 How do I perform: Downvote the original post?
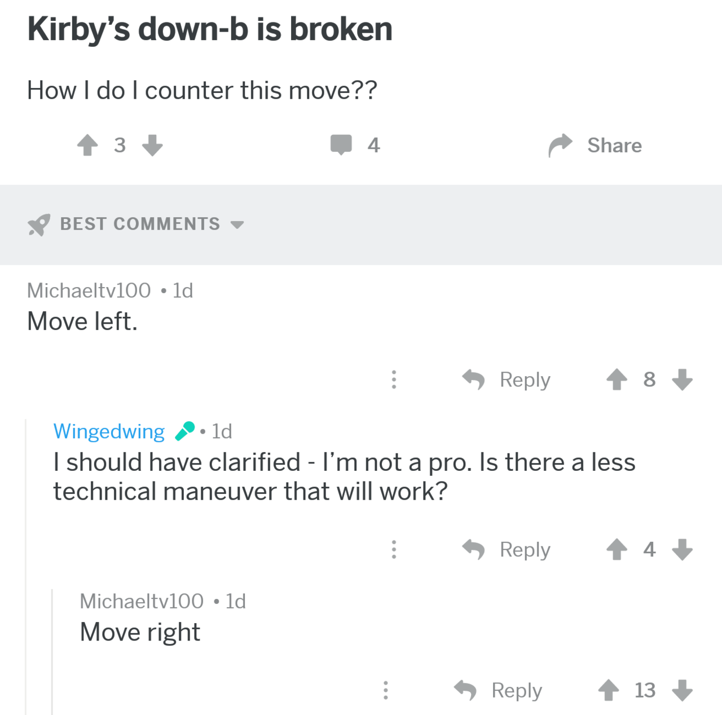click(x=152, y=147)
